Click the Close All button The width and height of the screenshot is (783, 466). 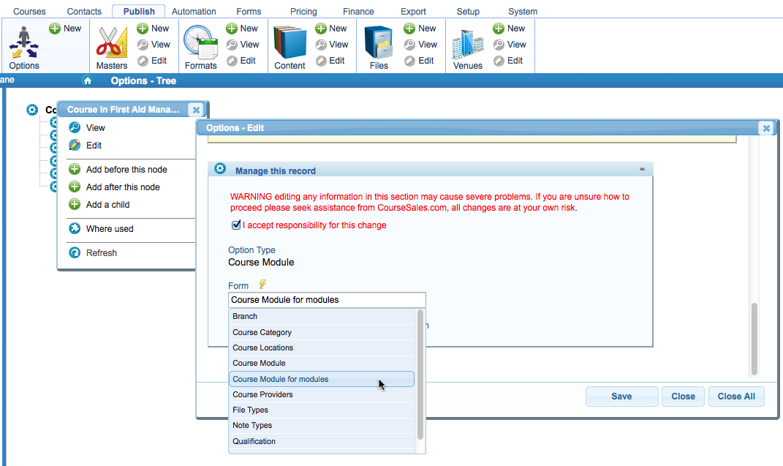pos(736,396)
